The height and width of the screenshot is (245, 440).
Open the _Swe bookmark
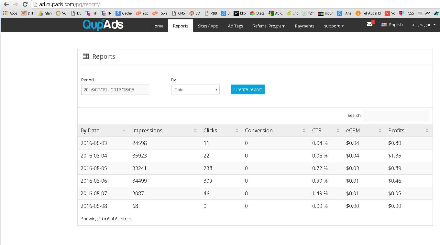[160, 13]
